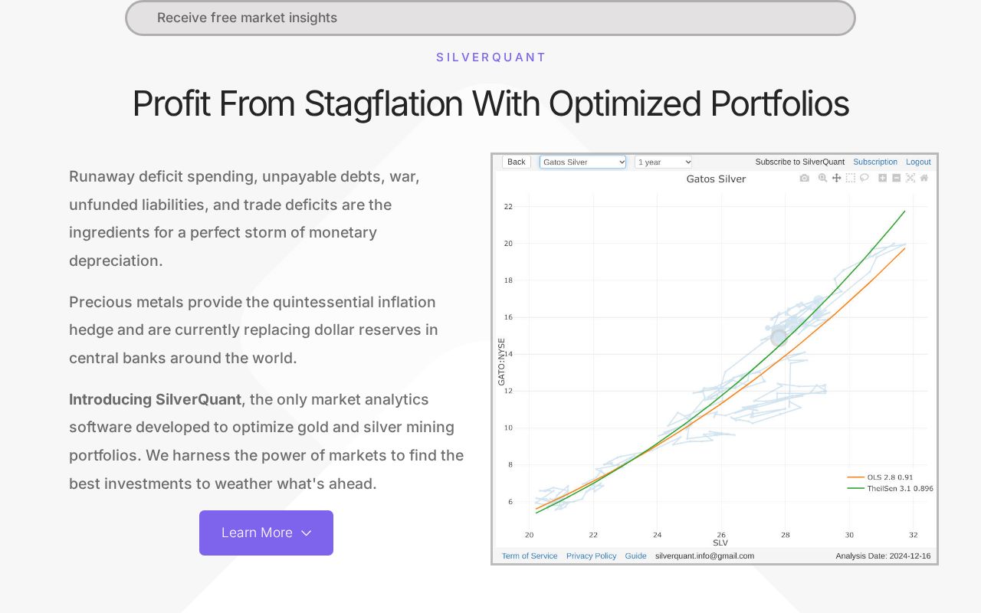
Task: Pick the lasso select tool
Action: click(x=865, y=178)
